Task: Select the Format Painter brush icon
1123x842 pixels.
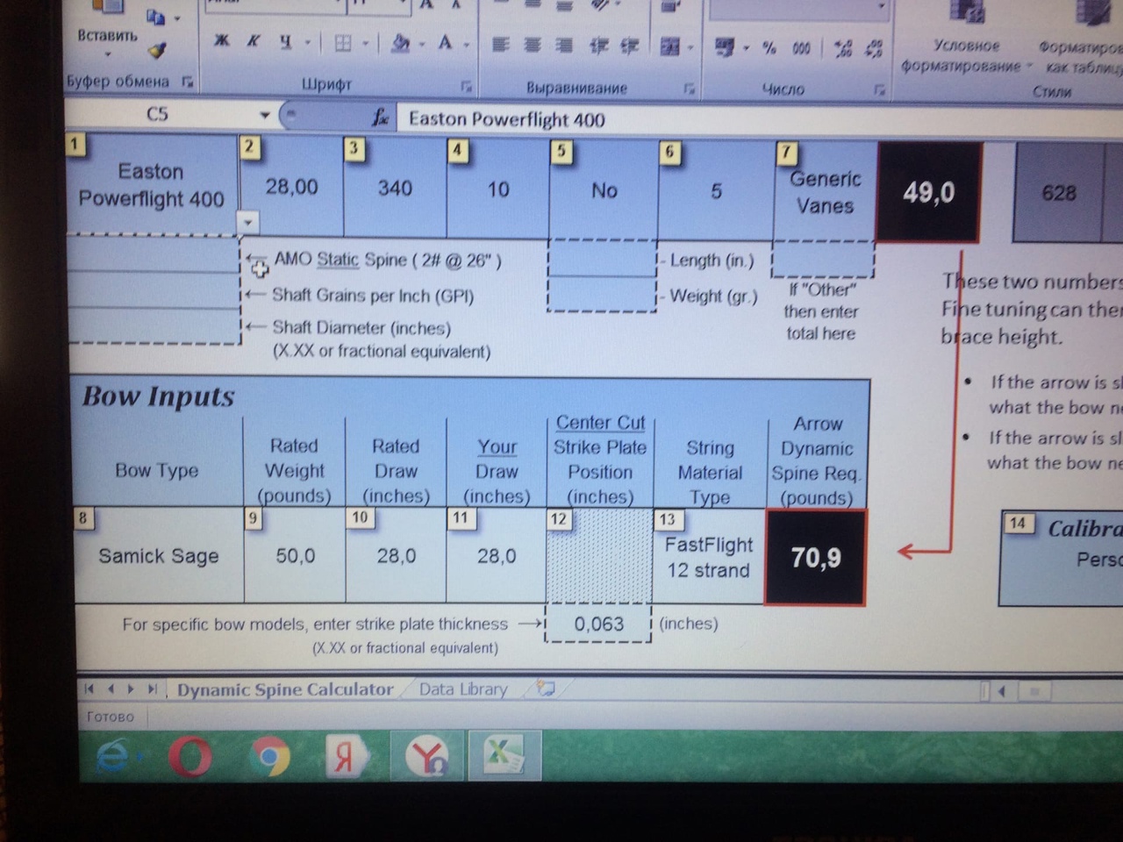Action: point(157,51)
